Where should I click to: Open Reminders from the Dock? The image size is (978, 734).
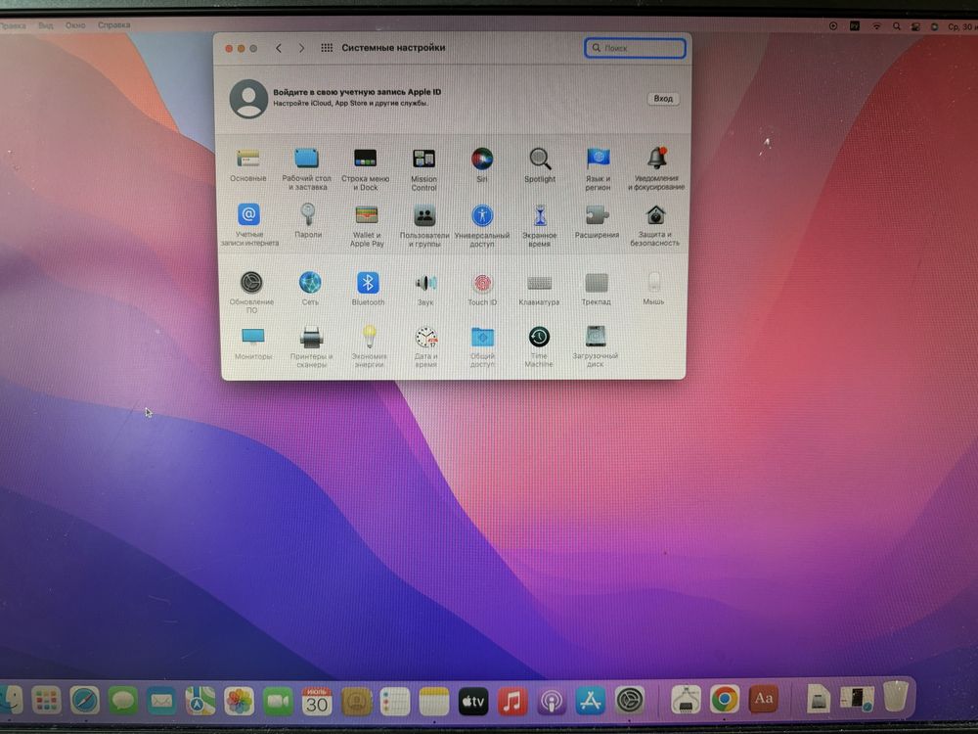coord(395,701)
